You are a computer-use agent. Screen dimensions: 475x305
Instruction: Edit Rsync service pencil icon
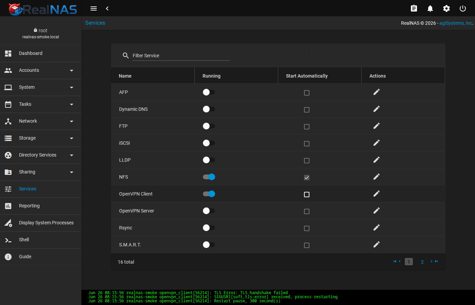point(377,227)
